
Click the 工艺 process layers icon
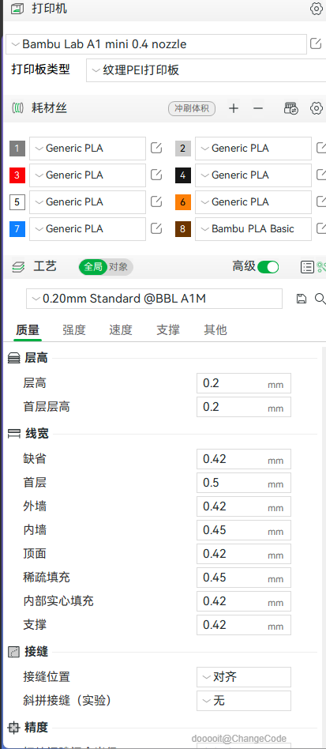point(17,267)
